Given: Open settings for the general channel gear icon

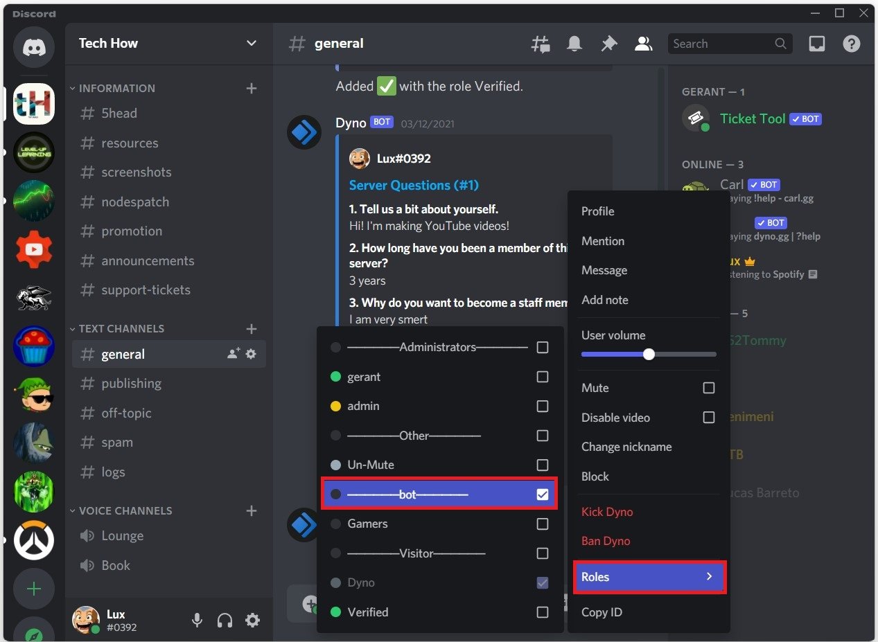Looking at the screenshot, I should coord(251,353).
